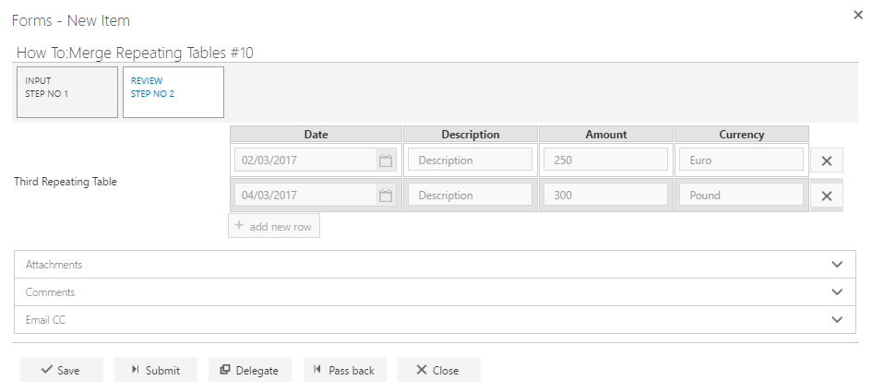Open calendar picker for 04/03/2017 date
The image size is (872, 392).
pos(386,196)
